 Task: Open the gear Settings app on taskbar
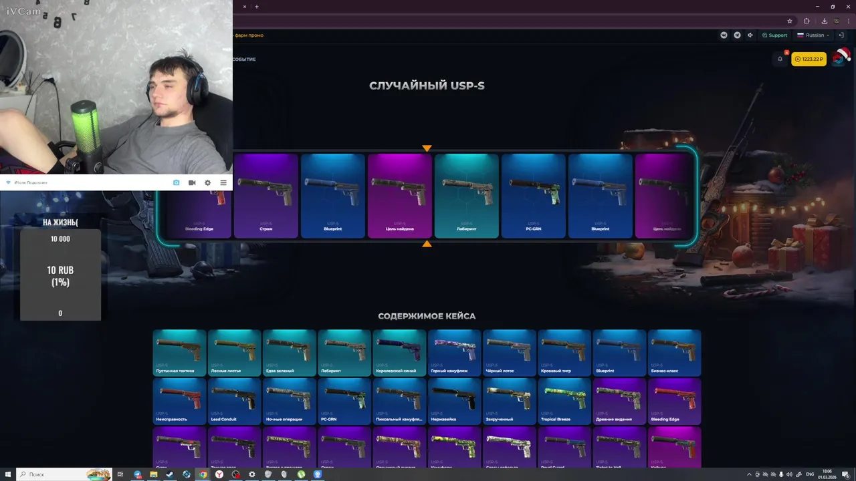tap(252, 474)
